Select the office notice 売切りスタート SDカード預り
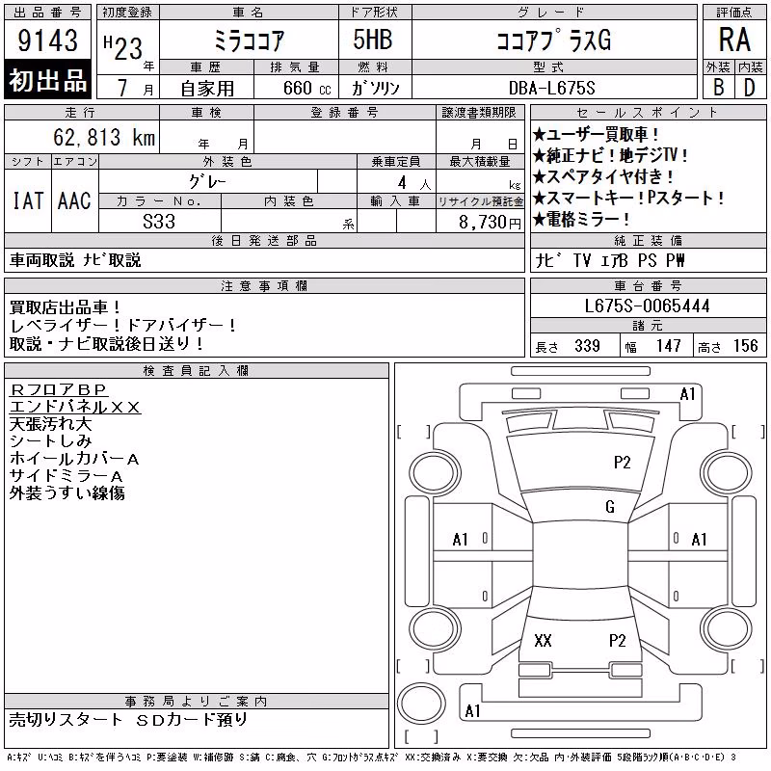Screen dimensions: 771x771 click(x=128, y=719)
